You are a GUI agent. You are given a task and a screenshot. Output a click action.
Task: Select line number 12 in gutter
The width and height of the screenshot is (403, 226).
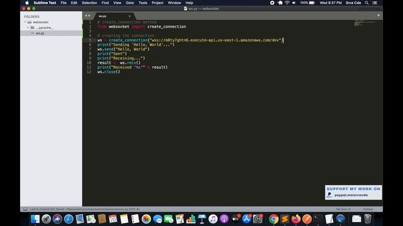[x=89, y=72]
